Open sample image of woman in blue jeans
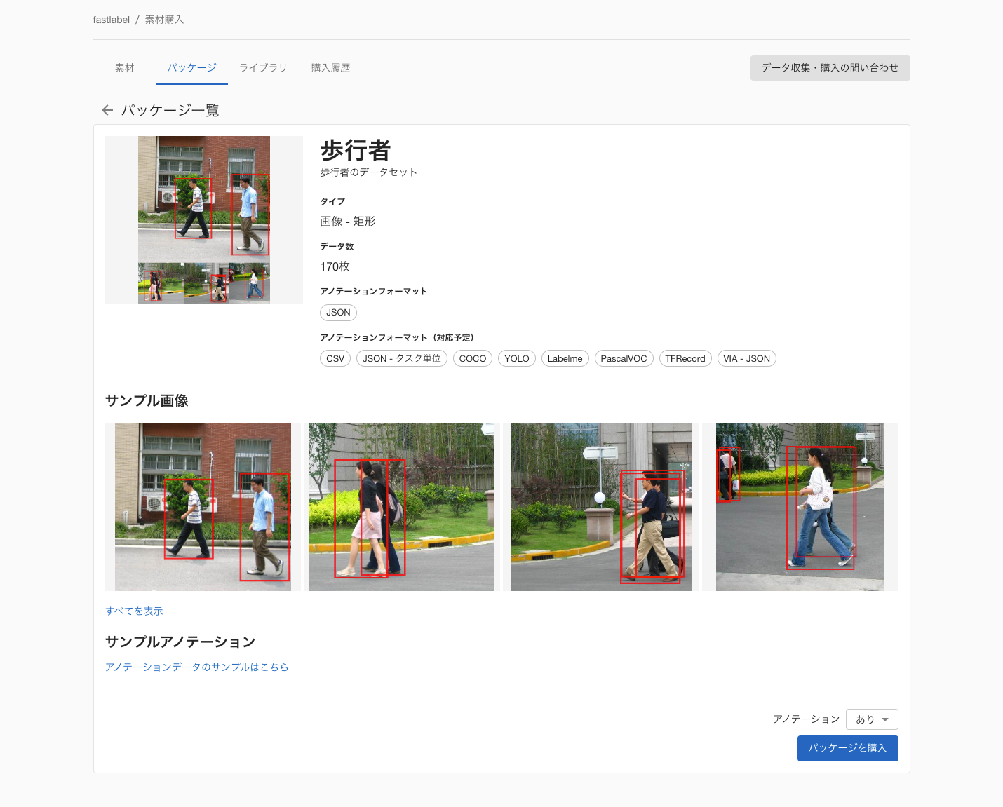 coord(800,507)
